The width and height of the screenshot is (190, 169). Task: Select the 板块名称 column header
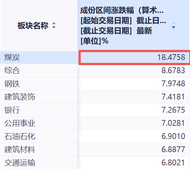click(39, 25)
